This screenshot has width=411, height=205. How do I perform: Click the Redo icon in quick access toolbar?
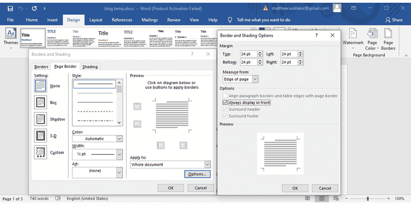pyautogui.click(x=34, y=8)
